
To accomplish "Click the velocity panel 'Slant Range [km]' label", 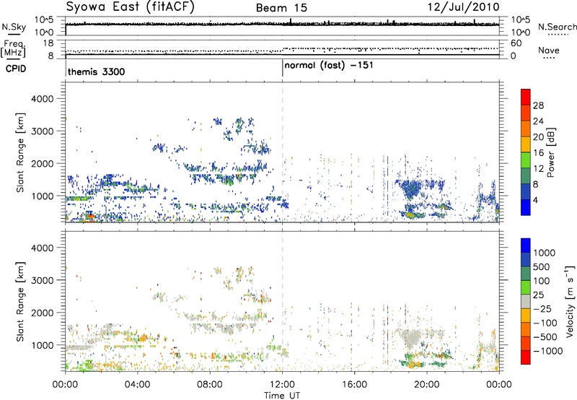I will point(20,302).
